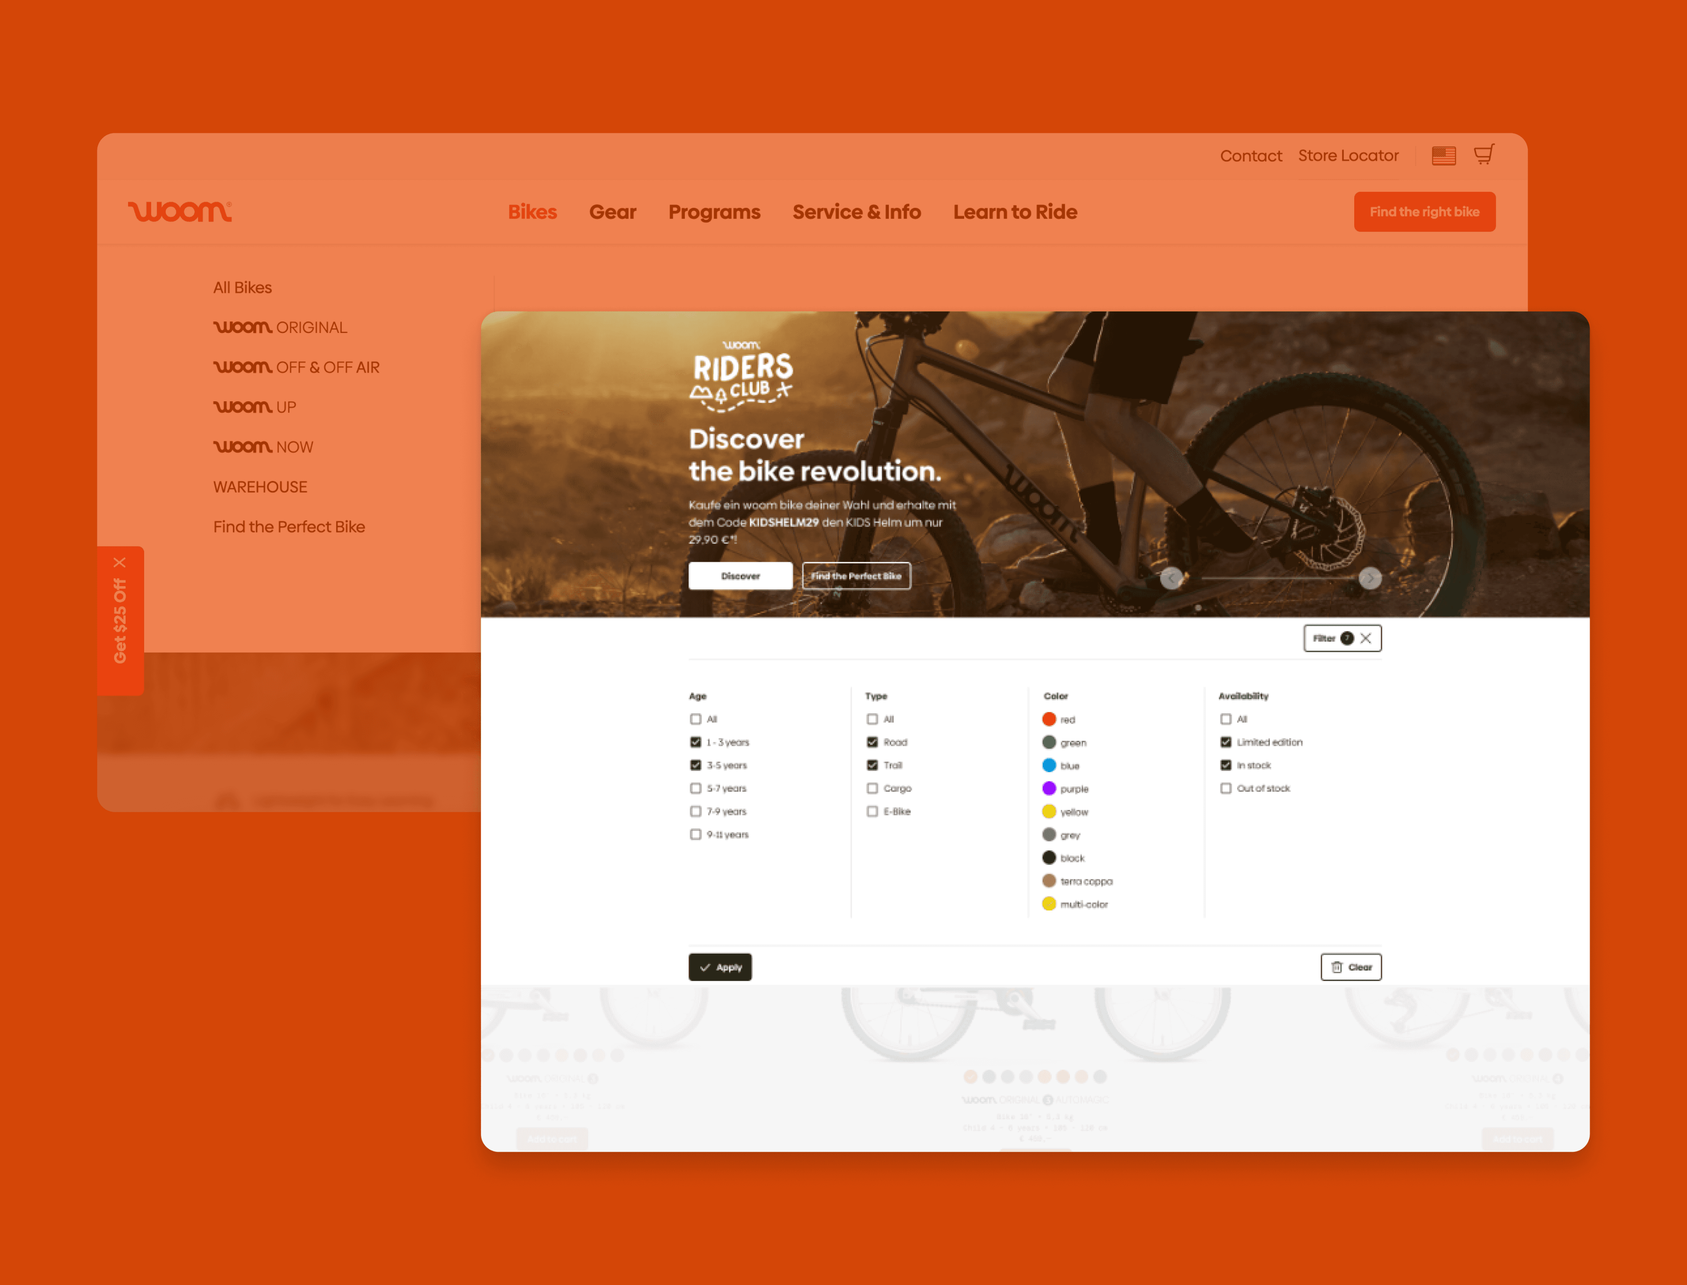Click the checkmark/Apply icon button
This screenshot has height=1285, width=1687.
tap(720, 966)
